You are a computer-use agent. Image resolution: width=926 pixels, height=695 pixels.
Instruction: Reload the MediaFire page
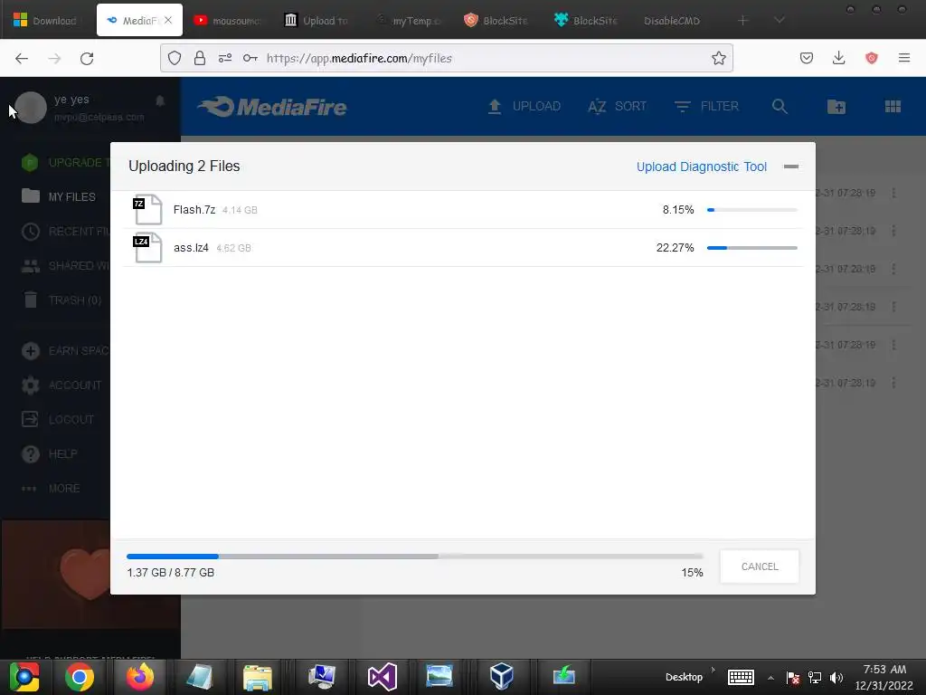pyautogui.click(x=87, y=58)
